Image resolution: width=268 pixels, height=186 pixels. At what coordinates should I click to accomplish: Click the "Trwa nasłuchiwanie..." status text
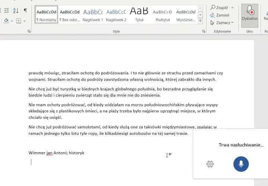click(x=241, y=145)
